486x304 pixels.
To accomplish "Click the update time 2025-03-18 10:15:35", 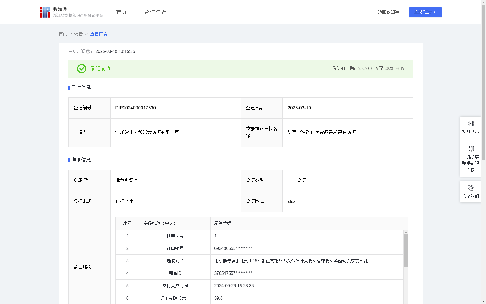I will [115, 51].
